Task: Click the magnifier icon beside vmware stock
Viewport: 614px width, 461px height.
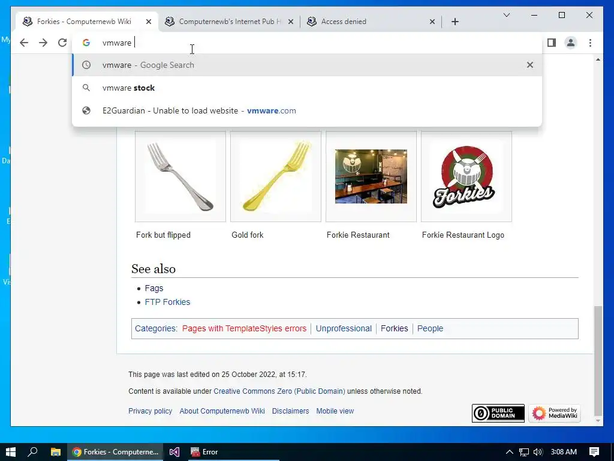Action: 86,88
